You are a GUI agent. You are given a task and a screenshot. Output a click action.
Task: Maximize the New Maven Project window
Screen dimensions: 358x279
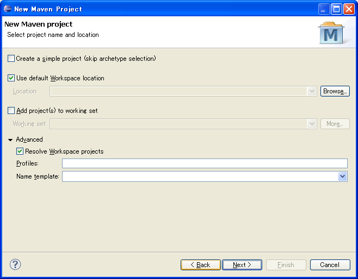point(336,9)
